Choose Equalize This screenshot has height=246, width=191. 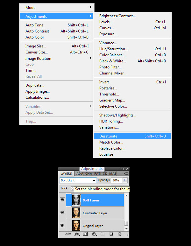click(x=132, y=154)
